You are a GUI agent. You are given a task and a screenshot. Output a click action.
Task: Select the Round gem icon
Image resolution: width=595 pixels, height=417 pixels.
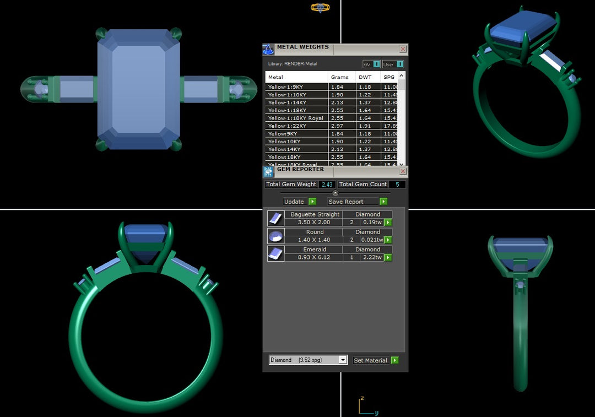[x=275, y=236]
